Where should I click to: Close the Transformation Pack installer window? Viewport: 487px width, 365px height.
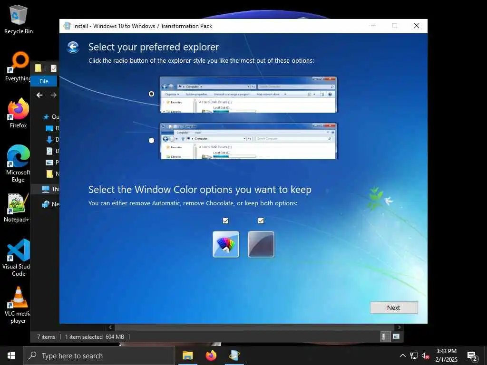(x=417, y=26)
